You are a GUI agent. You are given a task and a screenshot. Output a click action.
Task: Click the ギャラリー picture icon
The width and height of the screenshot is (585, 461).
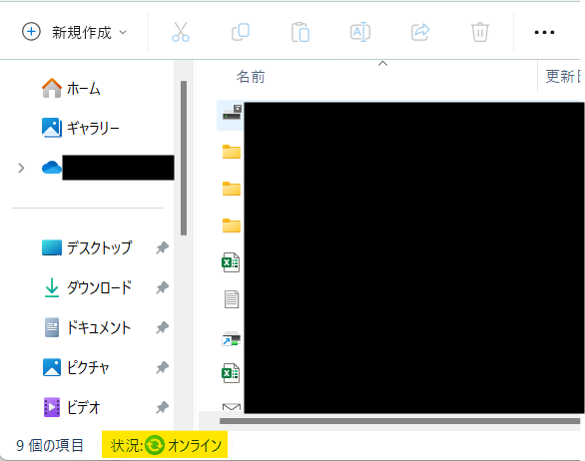[x=52, y=128]
